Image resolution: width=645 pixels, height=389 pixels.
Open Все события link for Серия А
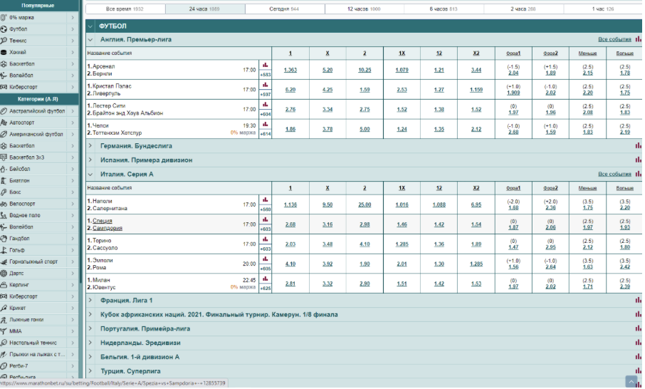pos(614,174)
